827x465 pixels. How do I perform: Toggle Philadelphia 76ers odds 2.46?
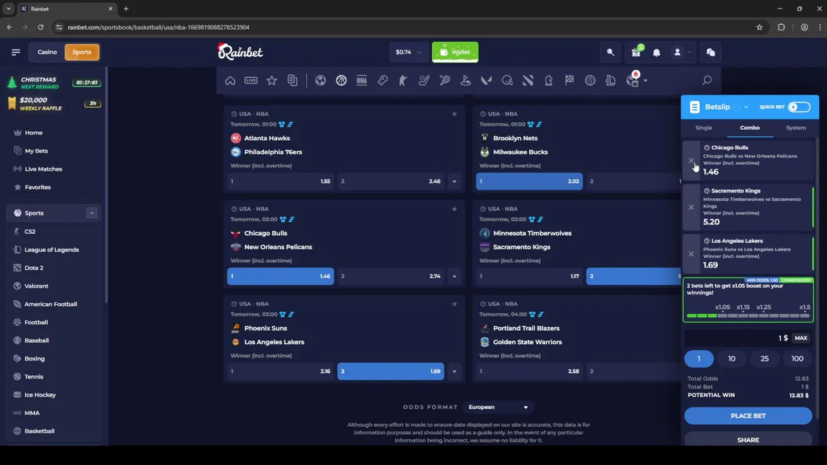(390, 181)
